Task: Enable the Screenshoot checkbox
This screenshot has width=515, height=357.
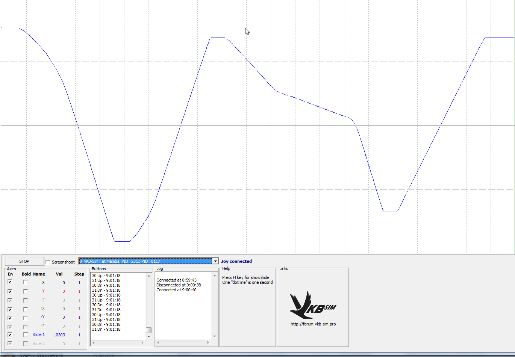Action: [x=48, y=262]
